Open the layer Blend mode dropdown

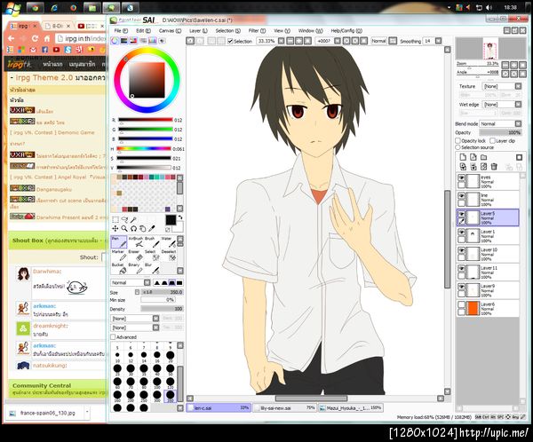click(x=500, y=123)
